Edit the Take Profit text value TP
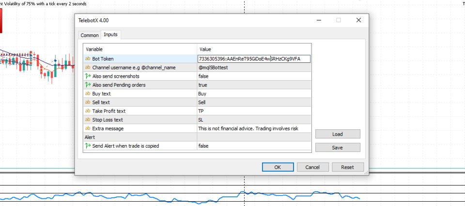Viewport: 465px width, 206px height. [x=254, y=111]
